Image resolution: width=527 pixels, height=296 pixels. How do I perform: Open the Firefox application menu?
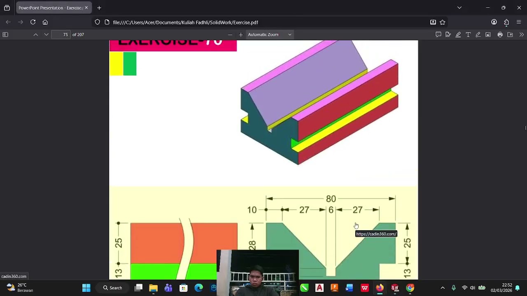519,22
